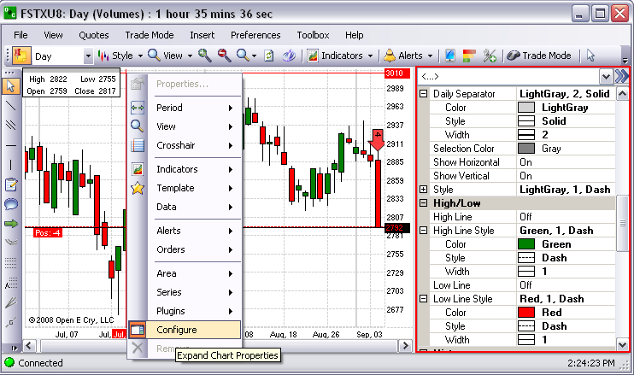Viewport: 634px width, 375px height.
Task: Open the Toolbox menu
Action: [x=313, y=35]
